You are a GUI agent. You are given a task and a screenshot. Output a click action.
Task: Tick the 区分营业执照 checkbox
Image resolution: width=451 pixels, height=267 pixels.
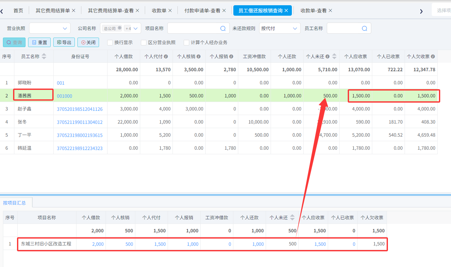tap(143, 42)
